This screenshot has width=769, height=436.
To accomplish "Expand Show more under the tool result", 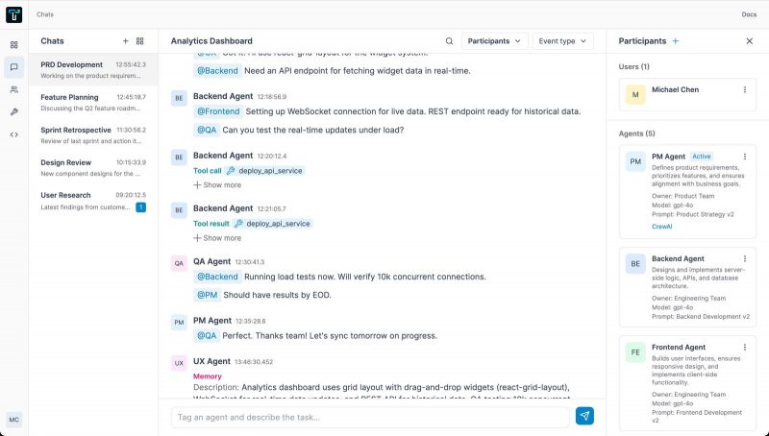I will click(217, 237).
